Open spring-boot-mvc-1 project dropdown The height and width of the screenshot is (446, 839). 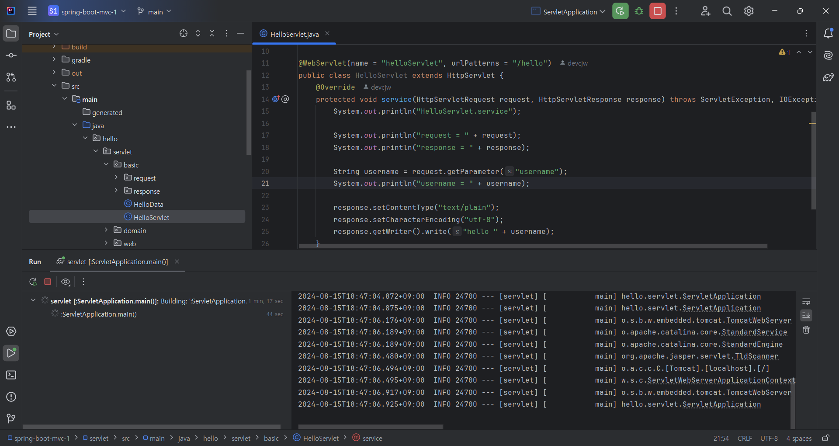click(x=87, y=11)
